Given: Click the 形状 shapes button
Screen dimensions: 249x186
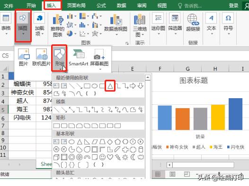Looking at the screenshot, I should click(x=59, y=58).
